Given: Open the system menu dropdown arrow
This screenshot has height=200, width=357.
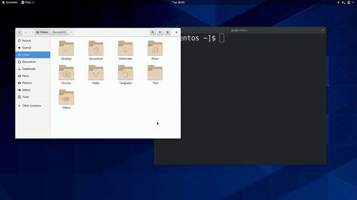Looking at the screenshot, I should click(353, 2).
